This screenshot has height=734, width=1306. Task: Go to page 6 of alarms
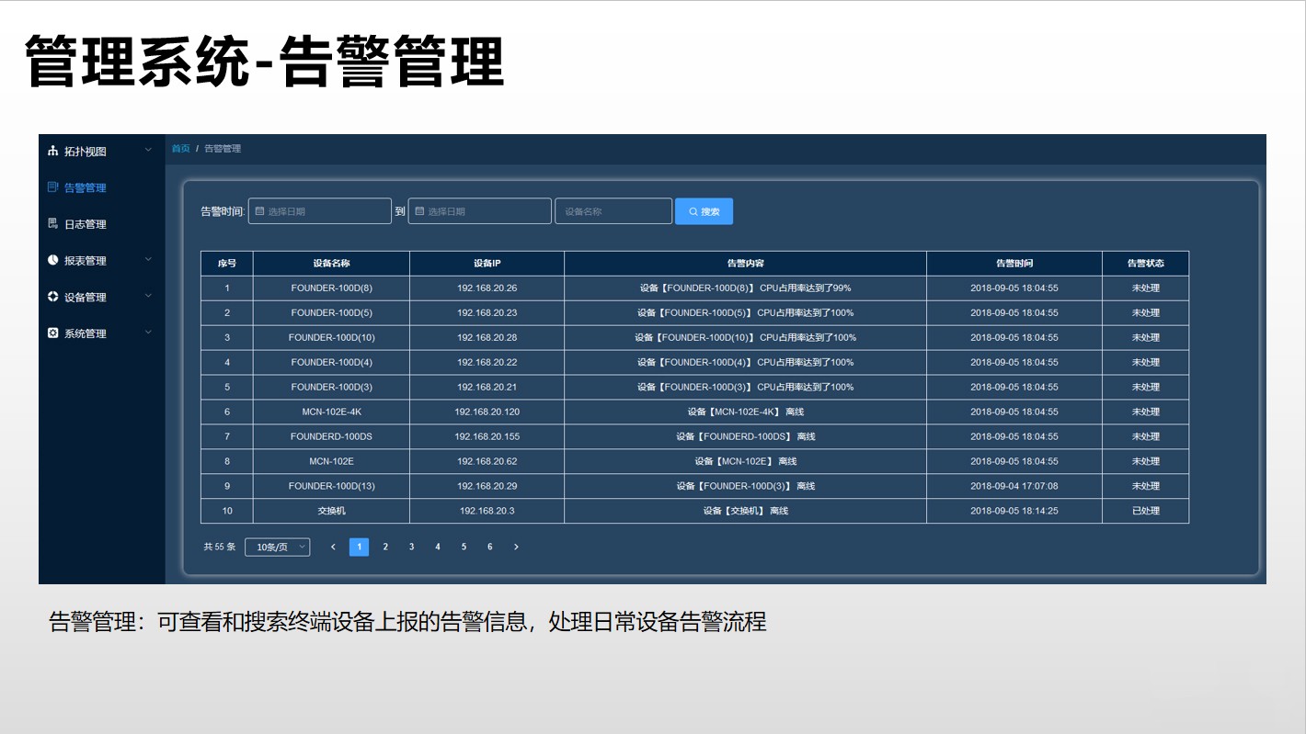coord(489,547)
